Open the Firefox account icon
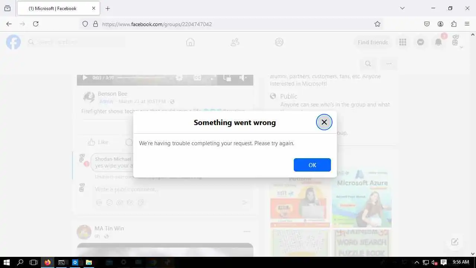The height and width of the screenshot is (268, 476). pos(440,24)
